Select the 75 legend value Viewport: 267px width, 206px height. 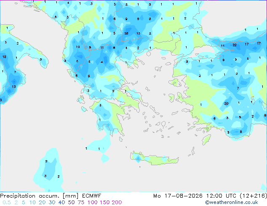[81, 203]
